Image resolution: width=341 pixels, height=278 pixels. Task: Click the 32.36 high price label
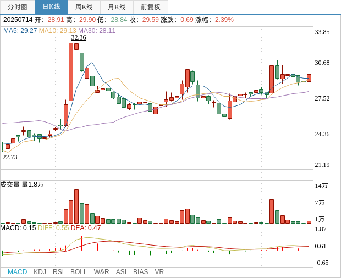79,37
